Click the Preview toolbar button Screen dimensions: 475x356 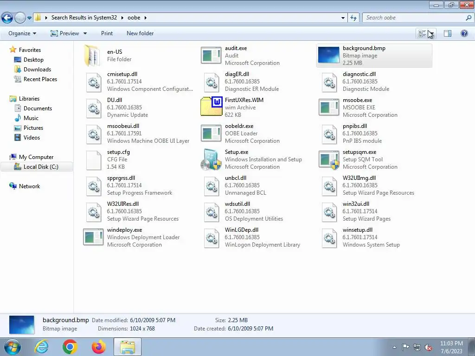pos(65,33)
